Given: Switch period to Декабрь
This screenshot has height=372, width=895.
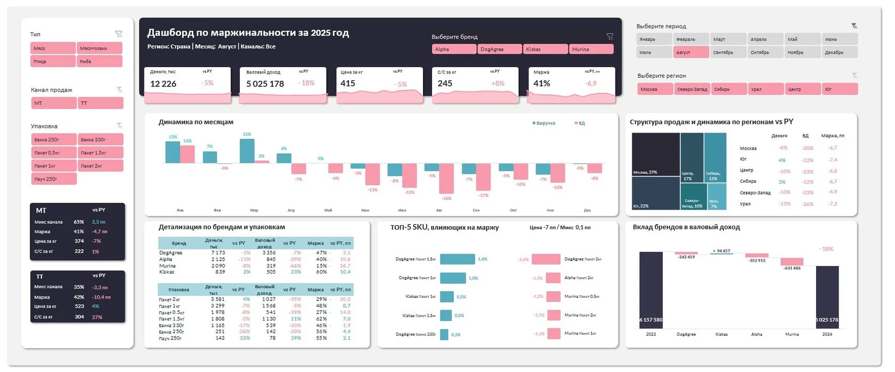Looking at the screenshot, I should click(840, 52).
